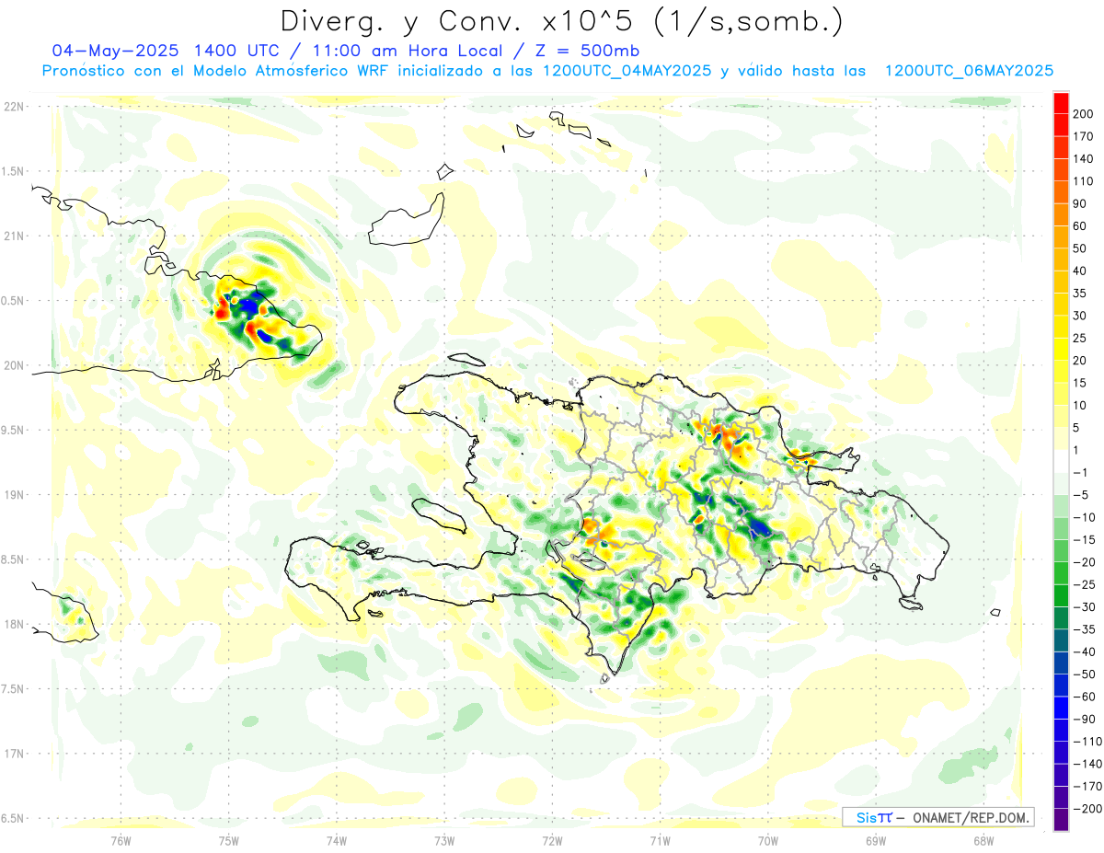Click the '73W' longitude label

coord(444,840)
